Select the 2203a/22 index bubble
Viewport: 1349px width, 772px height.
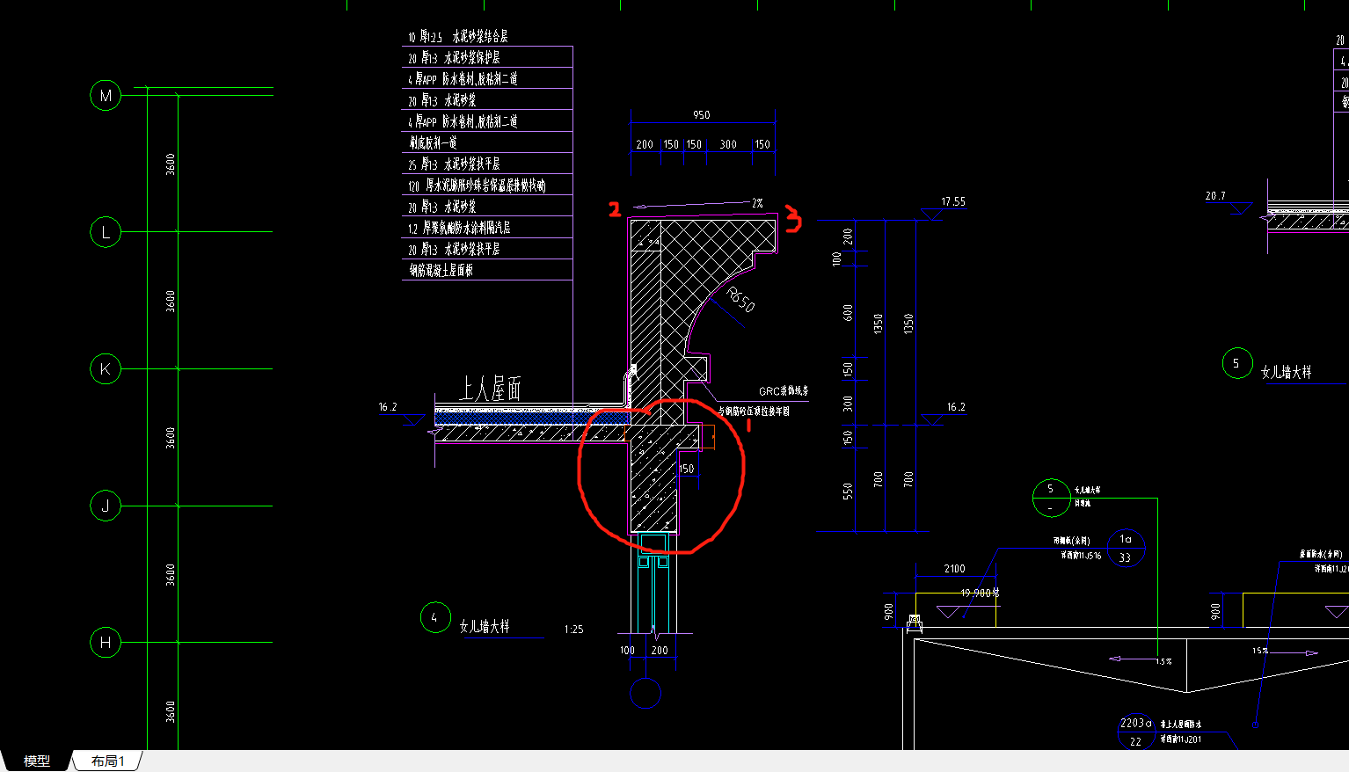pos(1135,732)
